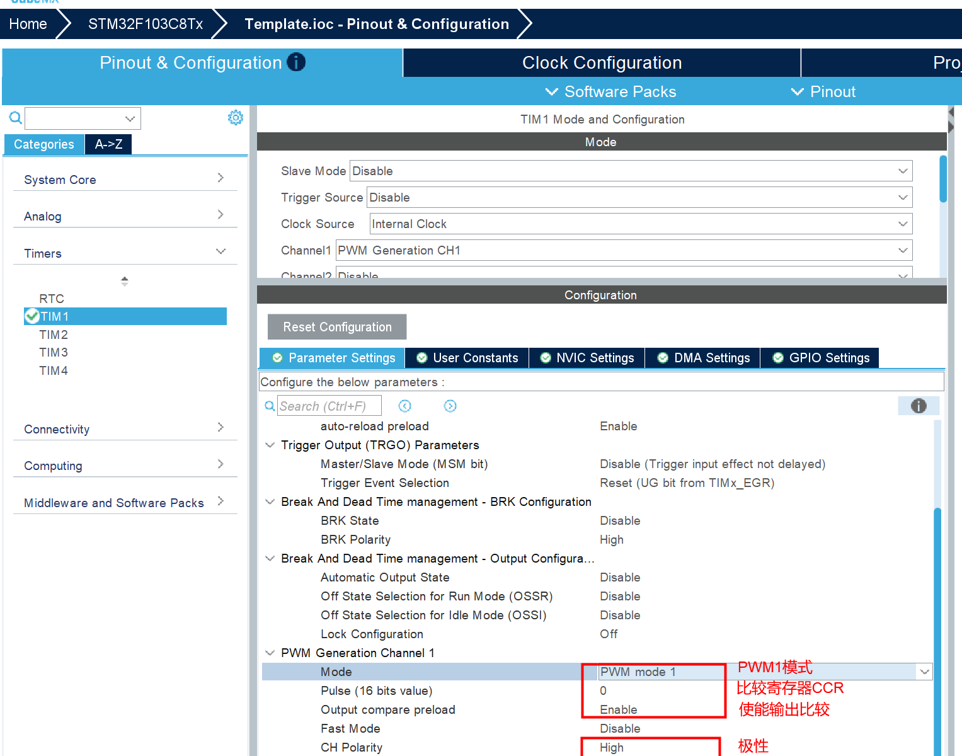The height and width of the screenshot is (756, 962).
Task: Select TIM3 in the Timers list
Action: [54, 352]
